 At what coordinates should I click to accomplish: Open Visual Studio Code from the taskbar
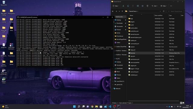(110, 107)
